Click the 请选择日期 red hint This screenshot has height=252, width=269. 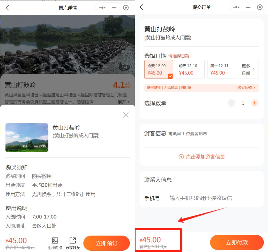(179, 56)
